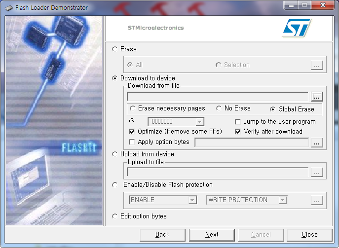Expand the WRITE PROTECTION dropdown

[x=282, y=200]
